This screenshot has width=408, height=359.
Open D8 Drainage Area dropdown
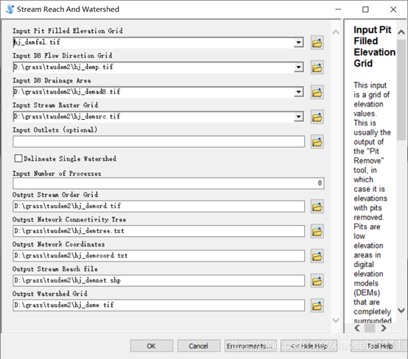(x=299, y=92)
